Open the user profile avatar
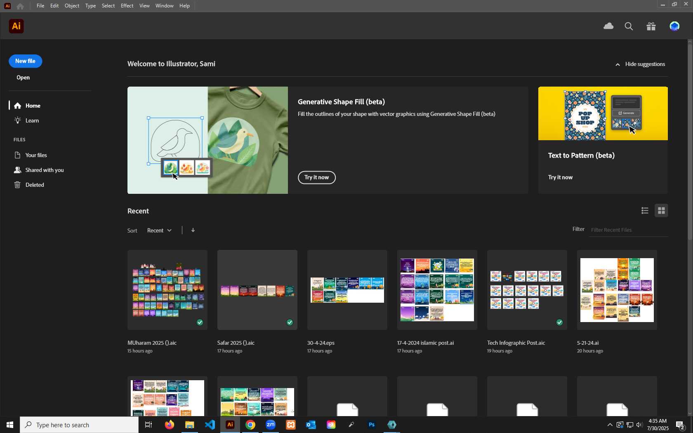693x433 pixels. [674, 26]
